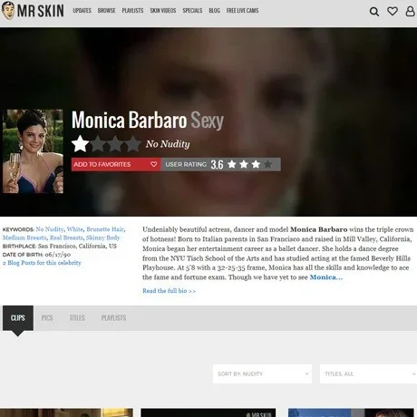The image size is (417, 417).
Task: Click the birthplace San Francisco text
Action: (x=77, y=246)
